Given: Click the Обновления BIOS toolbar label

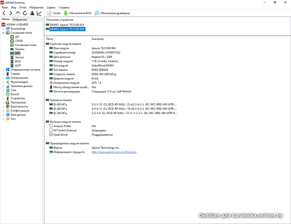Looking at the screenshot, I should click(80, 13).
